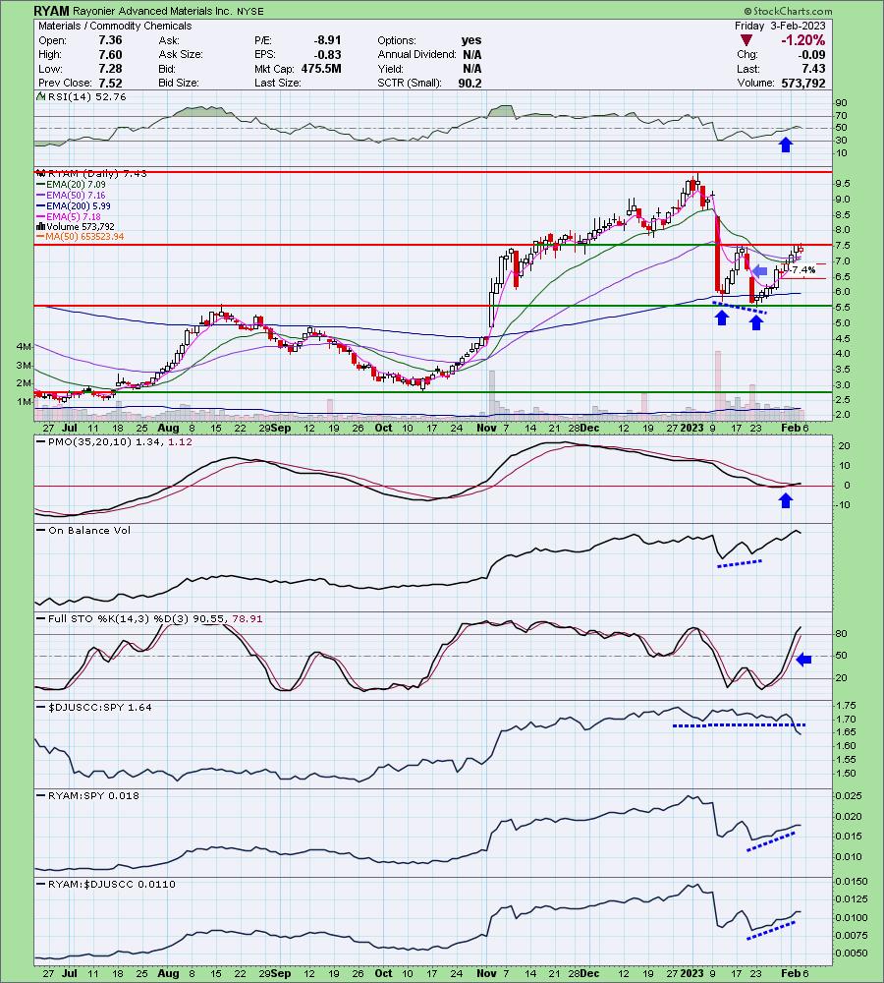Click the 'Last Size:' label

click(278, 83)
